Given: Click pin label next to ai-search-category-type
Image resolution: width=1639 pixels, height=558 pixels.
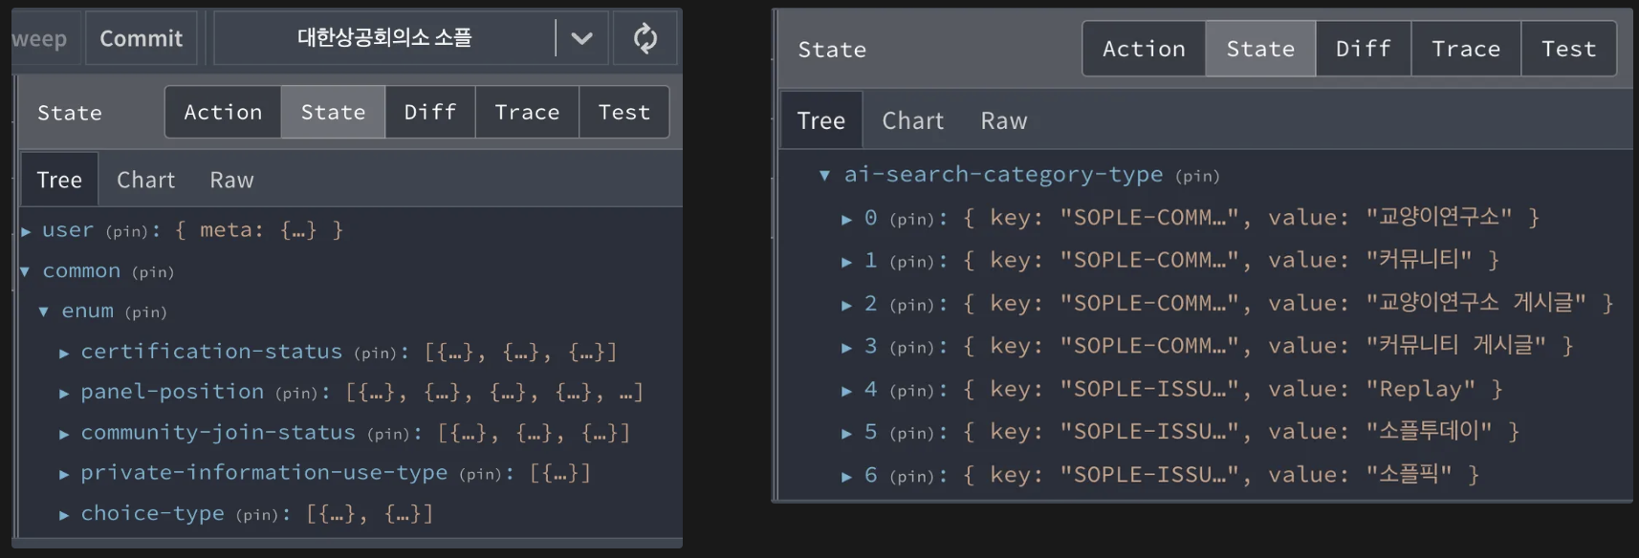Looking at the screenshot, I should [x=1197, y=176].
